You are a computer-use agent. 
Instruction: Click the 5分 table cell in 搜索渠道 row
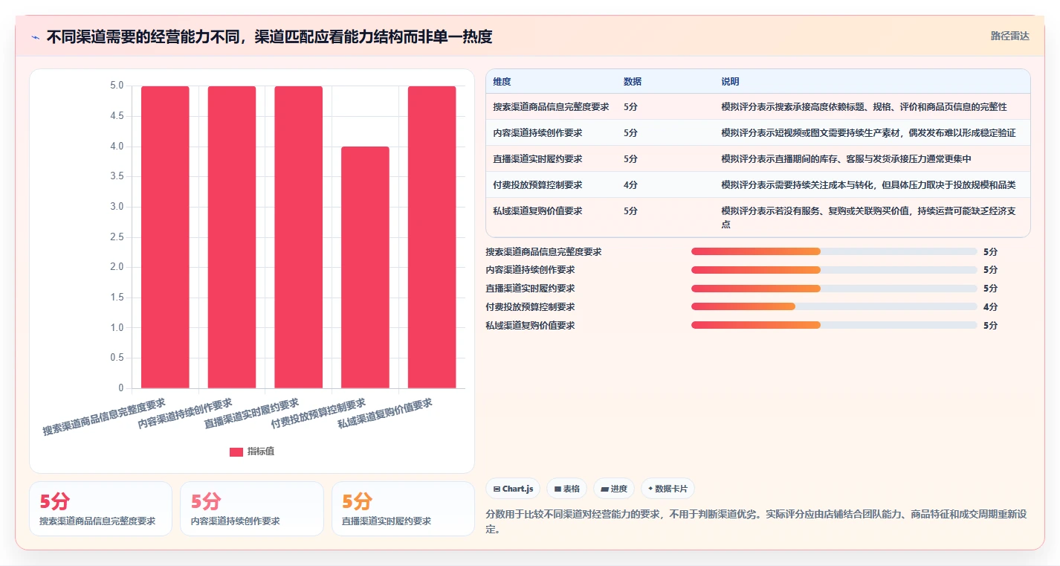630,106
